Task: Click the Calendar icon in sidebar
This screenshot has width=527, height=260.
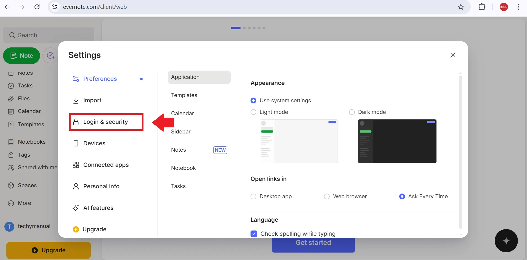Action: (x=11, y=111)
